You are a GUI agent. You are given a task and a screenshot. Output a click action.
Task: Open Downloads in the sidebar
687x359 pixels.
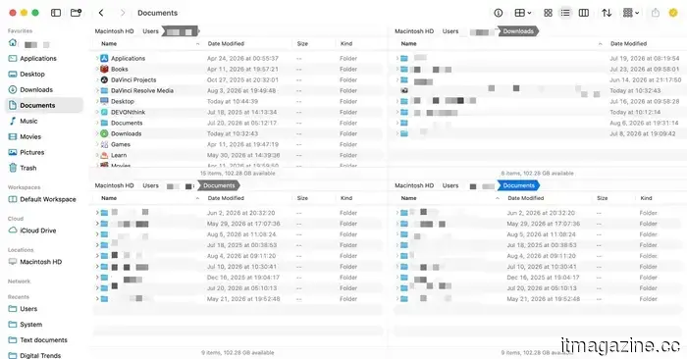point(36,90)
